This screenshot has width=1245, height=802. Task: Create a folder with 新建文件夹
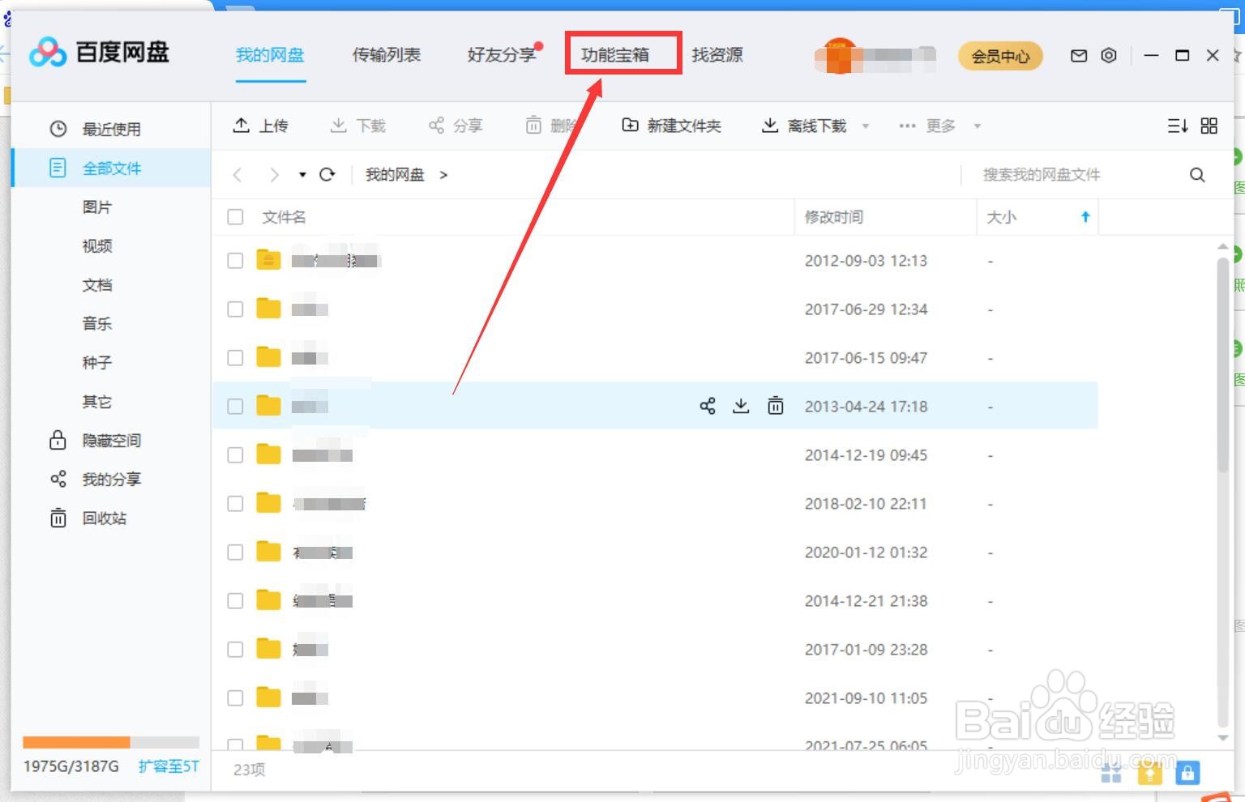[x=671, y=126]
